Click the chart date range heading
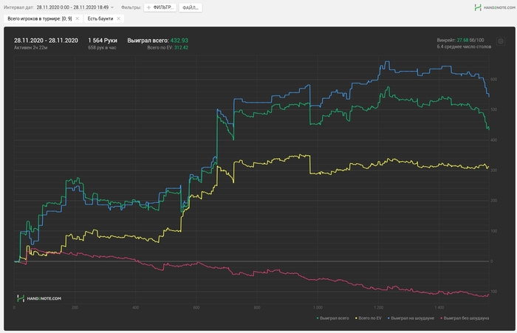Screen dimensions: 517x333 tap(45, 41)
